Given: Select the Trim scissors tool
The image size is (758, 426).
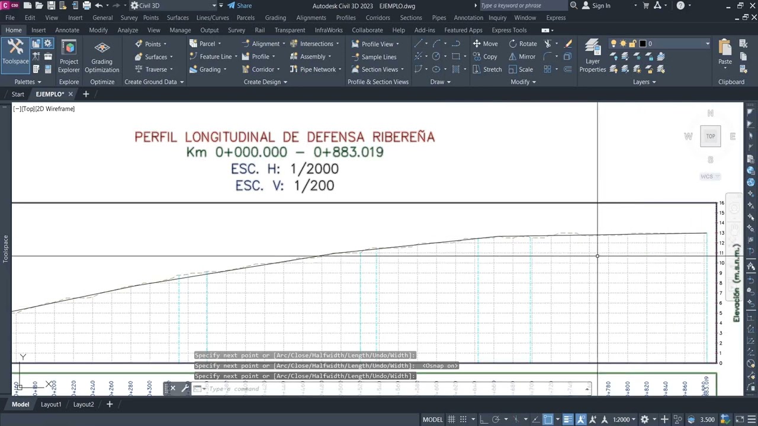Looking at the screenshot, I should click(x=548, y=44).
